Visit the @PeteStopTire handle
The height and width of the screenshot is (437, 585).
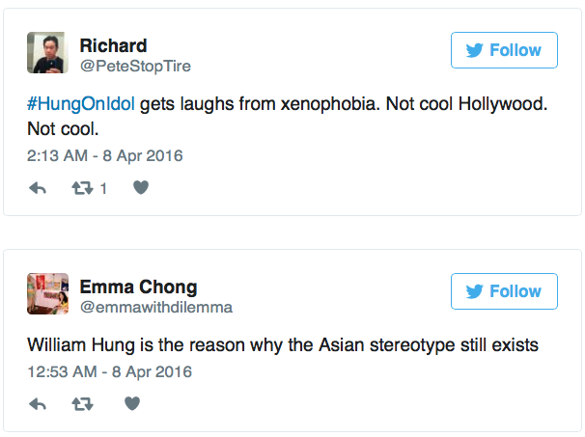pyautogui.click(x=134, y=67)
